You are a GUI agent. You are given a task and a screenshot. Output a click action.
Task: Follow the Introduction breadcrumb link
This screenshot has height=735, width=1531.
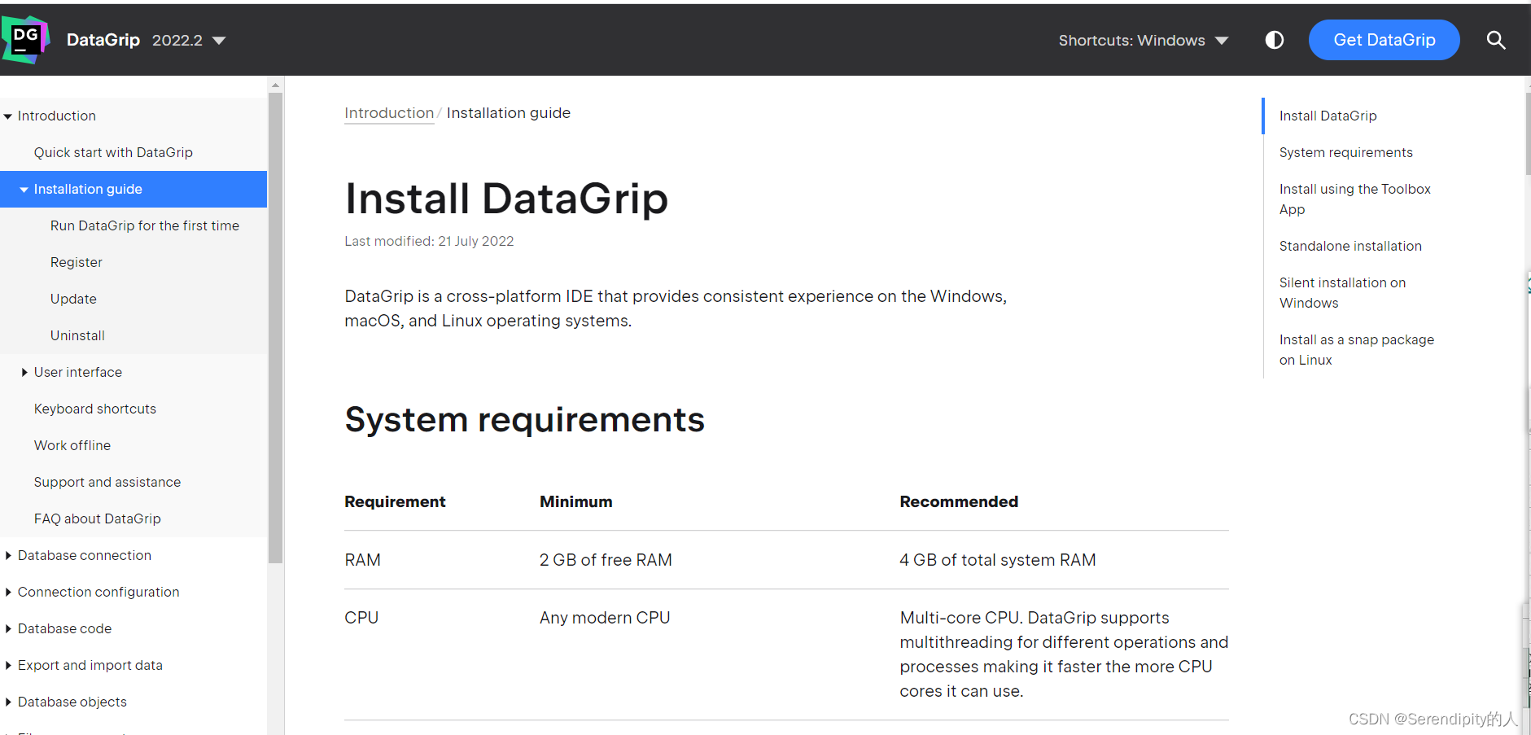click(388, 113)
